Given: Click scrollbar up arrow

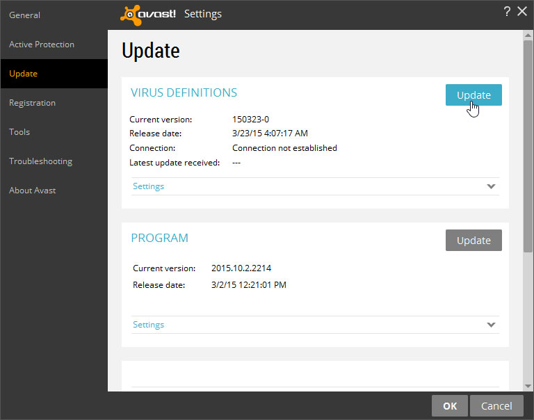Looking at the screenshot, I should click(528, 35).
